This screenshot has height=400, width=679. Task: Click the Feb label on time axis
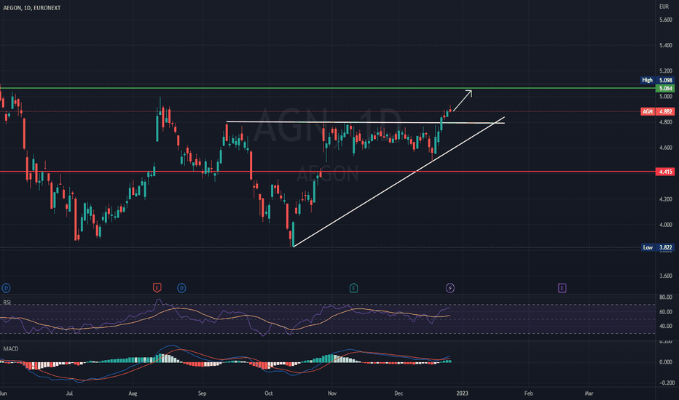pos(528,393)
